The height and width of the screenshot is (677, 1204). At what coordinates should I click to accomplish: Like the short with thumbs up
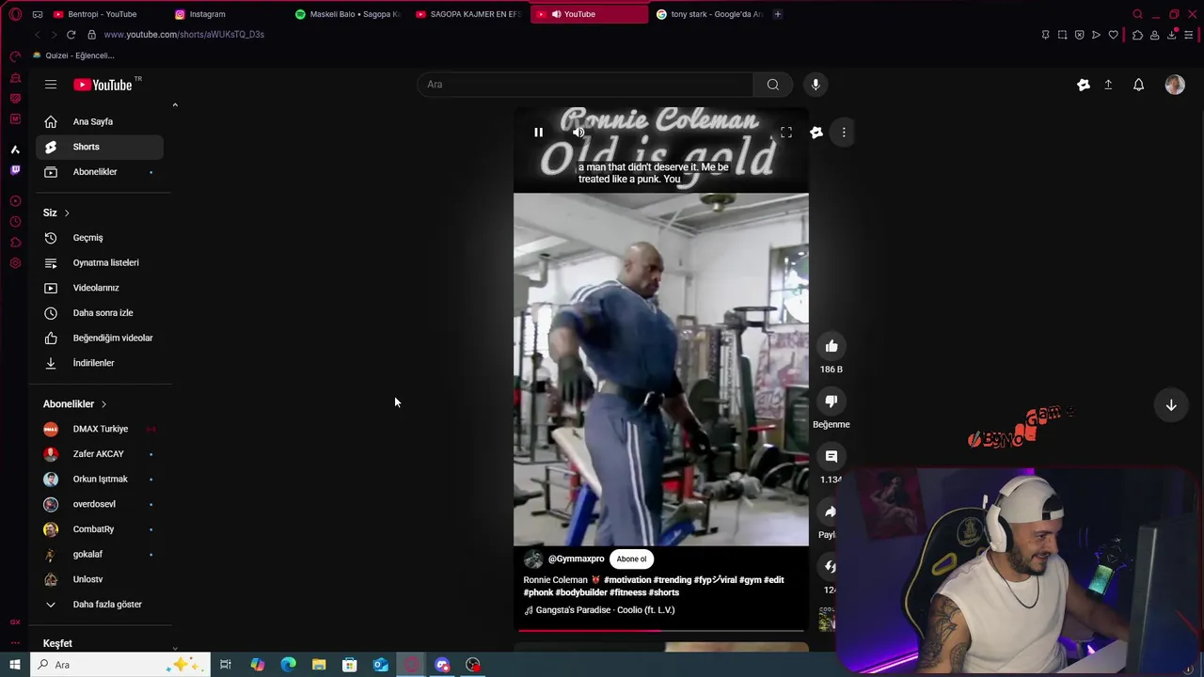(x=832, y=346)
